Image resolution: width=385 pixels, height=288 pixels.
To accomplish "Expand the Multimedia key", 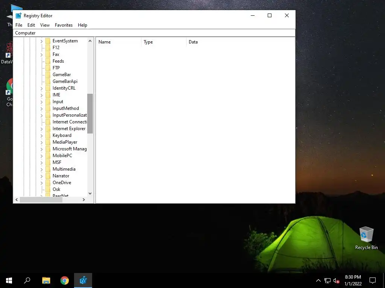I will click(x=41, y=169).
